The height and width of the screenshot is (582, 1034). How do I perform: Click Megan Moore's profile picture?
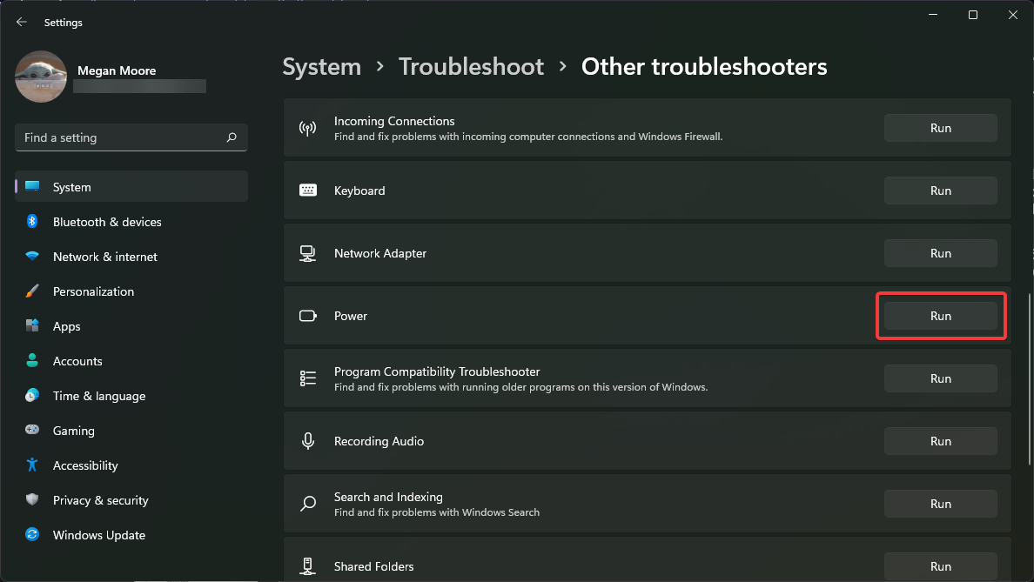[40, 77]
